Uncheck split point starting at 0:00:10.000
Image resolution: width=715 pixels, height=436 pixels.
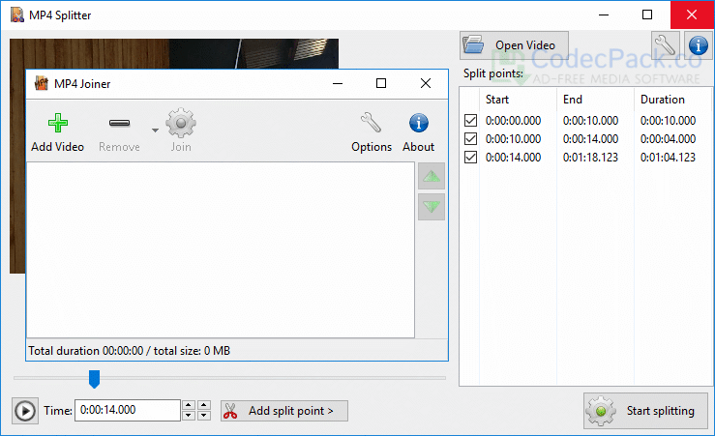470,138
